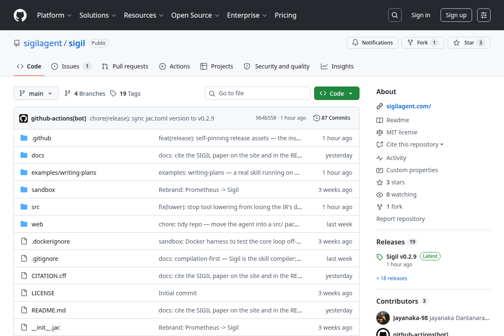This screenshot has height=336, width=504.
Task: Switch to the Pull requests tab
Action: 125,66
